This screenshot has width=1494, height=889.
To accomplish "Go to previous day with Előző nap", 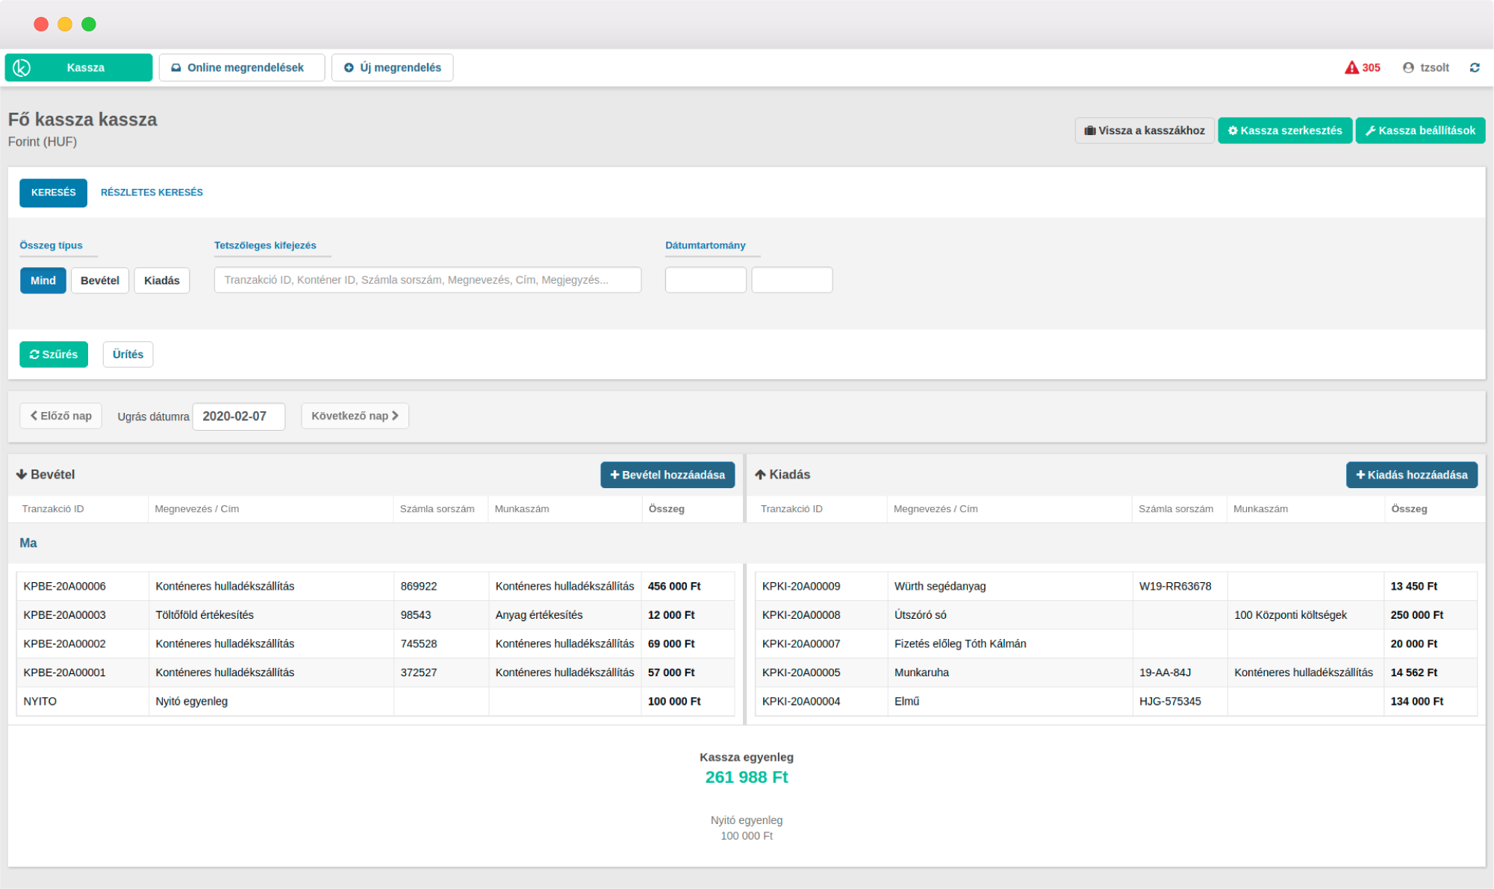I will (60, 417).
